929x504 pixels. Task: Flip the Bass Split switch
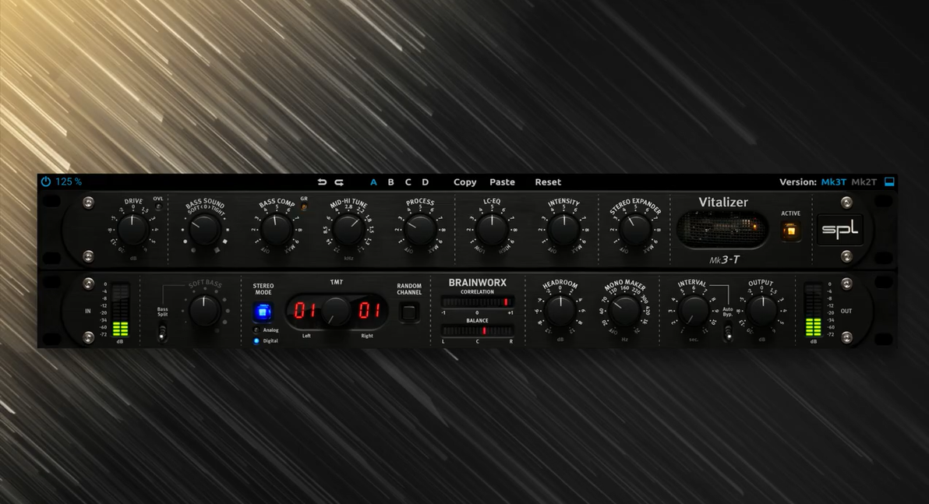click(x=162, y=333)
